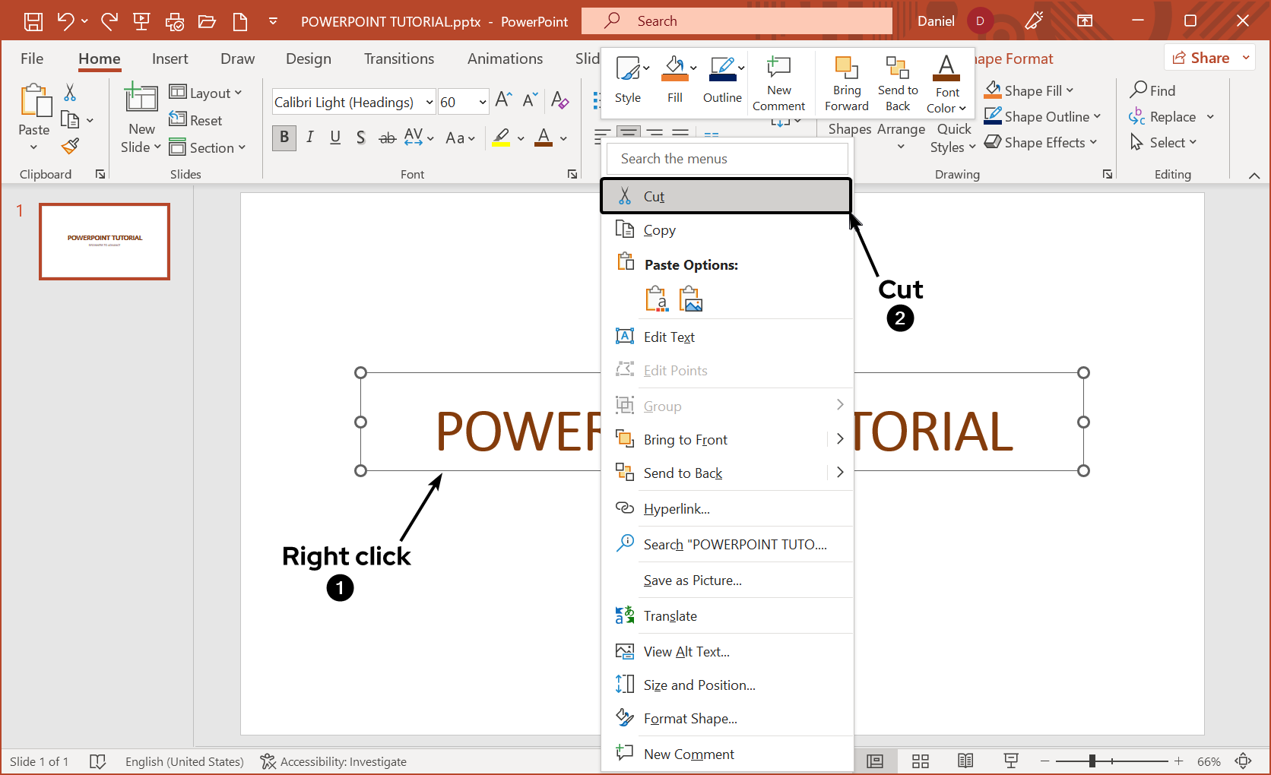This screenshot has height=775, width=1271.
Task: Click the Clear All Formatting icon
Action: tap(559, 100)
